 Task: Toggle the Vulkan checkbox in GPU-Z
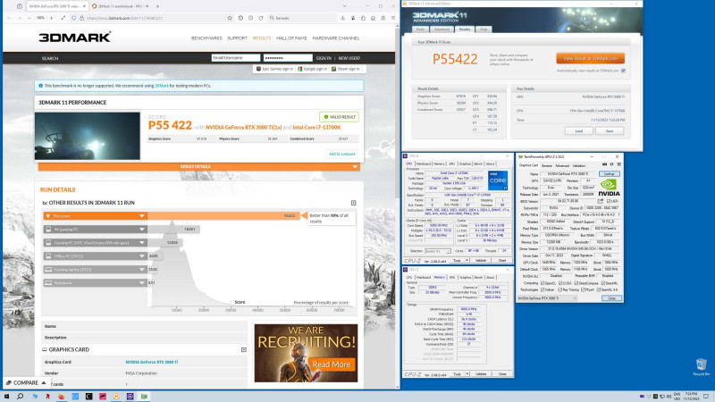click(543, 289)
